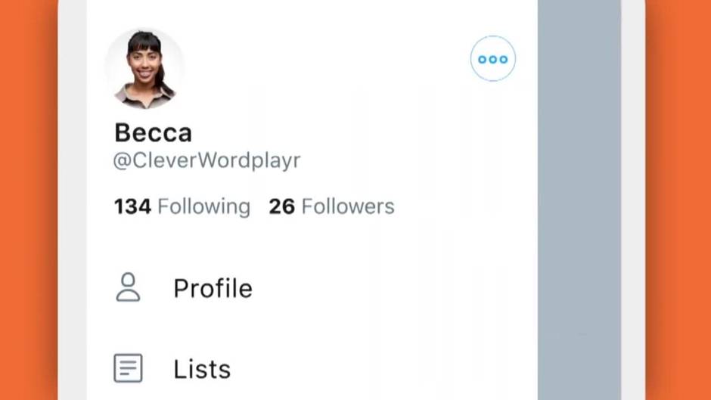Click the orange background right of the phone
Viewport: 711px width, 400px height.
(678, 200)
